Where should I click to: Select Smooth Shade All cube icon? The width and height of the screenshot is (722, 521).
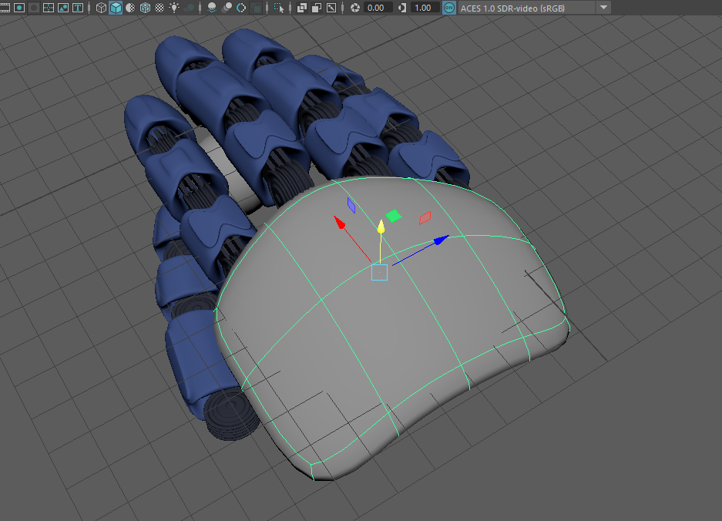point(116,8)
